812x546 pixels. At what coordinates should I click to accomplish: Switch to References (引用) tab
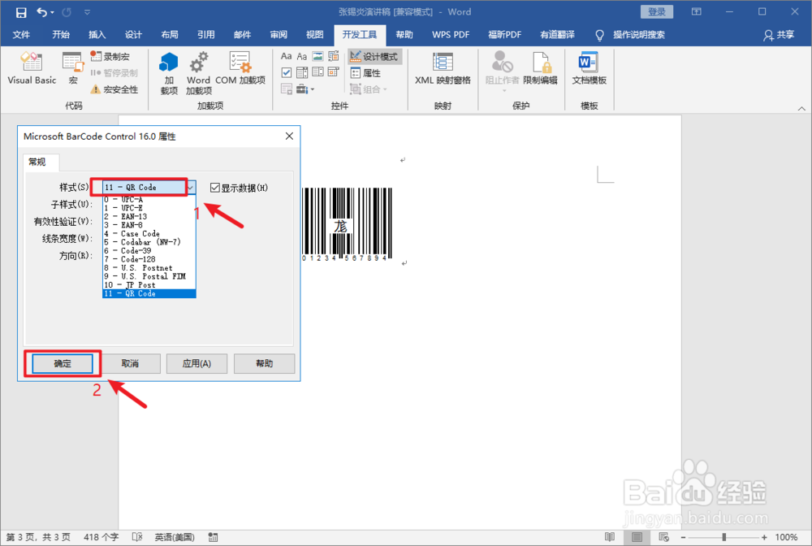[x=205, y=35]
